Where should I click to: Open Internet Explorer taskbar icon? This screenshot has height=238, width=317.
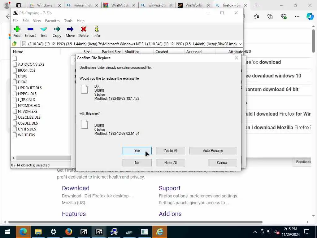click(x=159, y=232)
